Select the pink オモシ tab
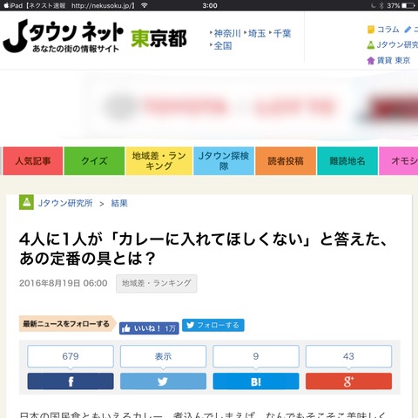Viewport: 418px width, 418px height. [399, 161]
